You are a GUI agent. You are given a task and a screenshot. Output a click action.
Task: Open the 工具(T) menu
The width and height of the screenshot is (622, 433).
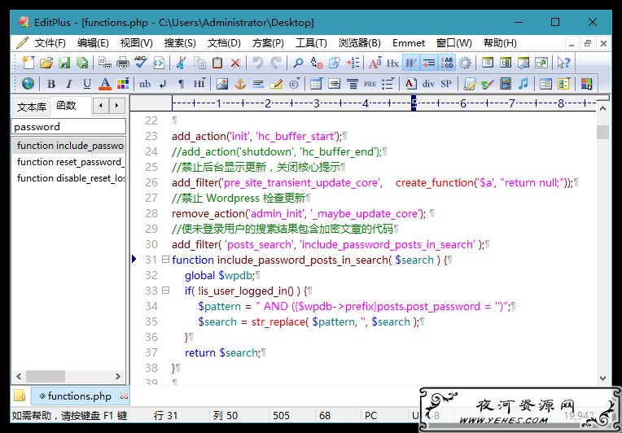pos(311,43)
